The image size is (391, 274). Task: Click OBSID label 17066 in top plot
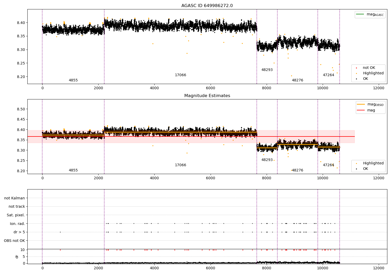[x=180, y=75]
